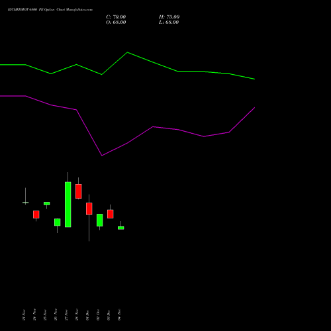Screen dimensions: 331x331
Task: Click the 'L: 68.00' low value
Action: click(169, 22)
